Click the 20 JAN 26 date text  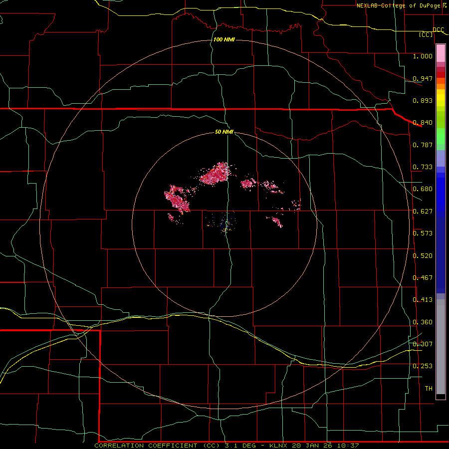[311, 446]
